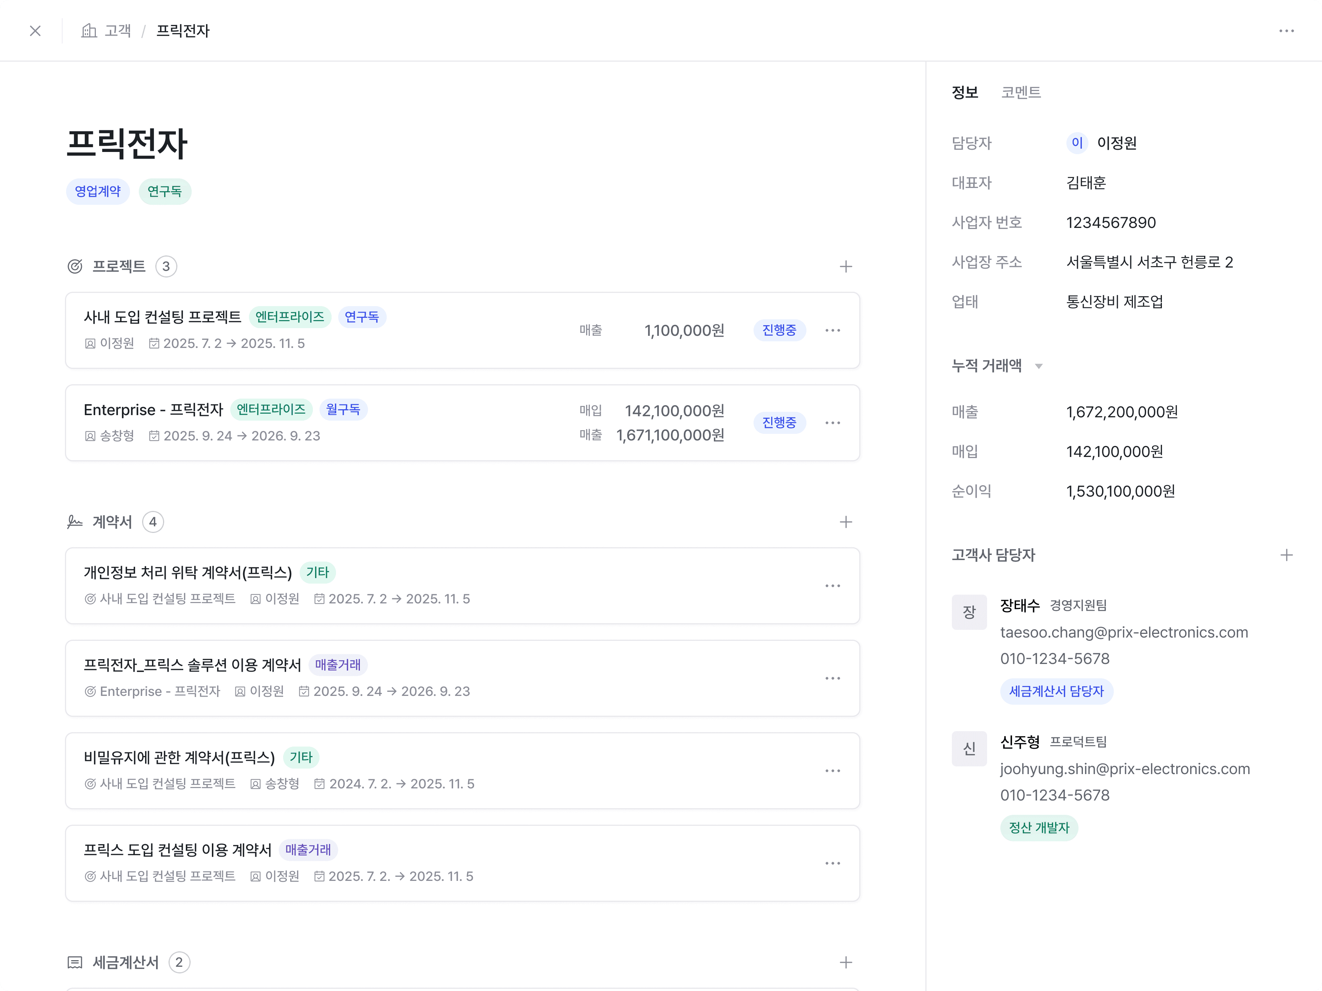Open options for the 개인정보 처리 위탁 계약서 card

click(832, 586)
